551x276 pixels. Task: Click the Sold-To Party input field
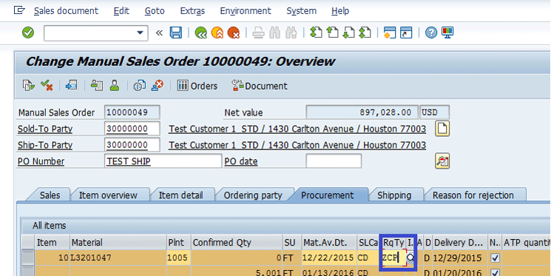(x=132, y=129)
